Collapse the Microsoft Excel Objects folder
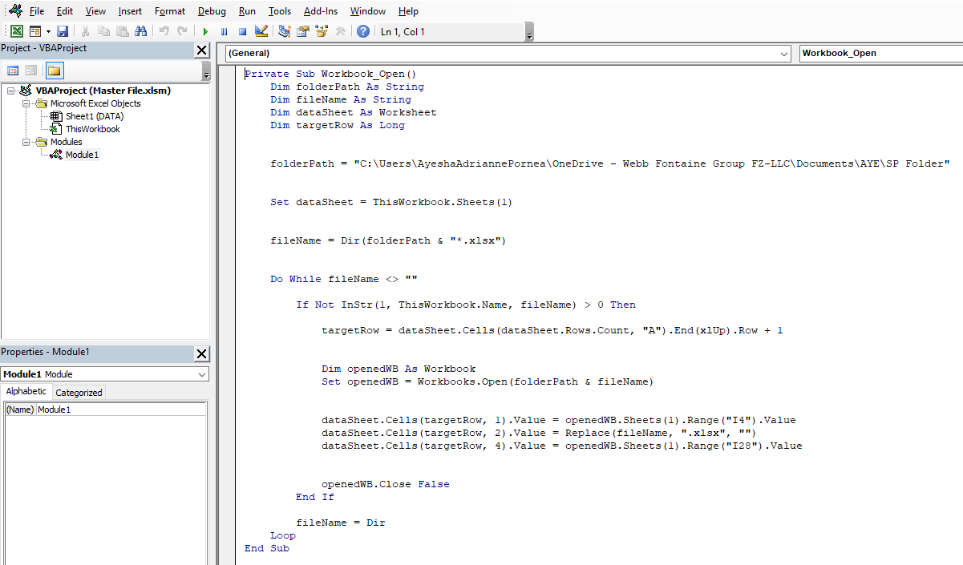The width and height of the screenshot is (963, 565). point(26,103)
